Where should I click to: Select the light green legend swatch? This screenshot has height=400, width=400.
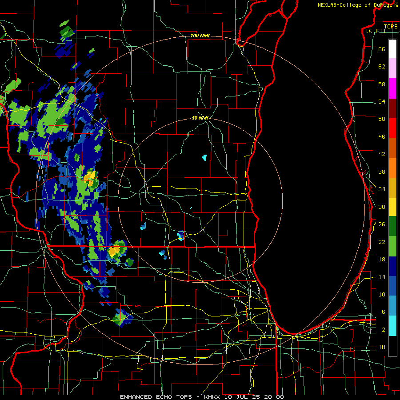point(392,246)
